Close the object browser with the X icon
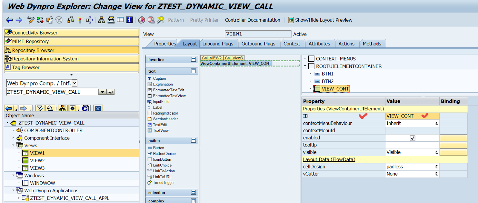The height and width of the screenshot is (203, 478). point(98,108)
